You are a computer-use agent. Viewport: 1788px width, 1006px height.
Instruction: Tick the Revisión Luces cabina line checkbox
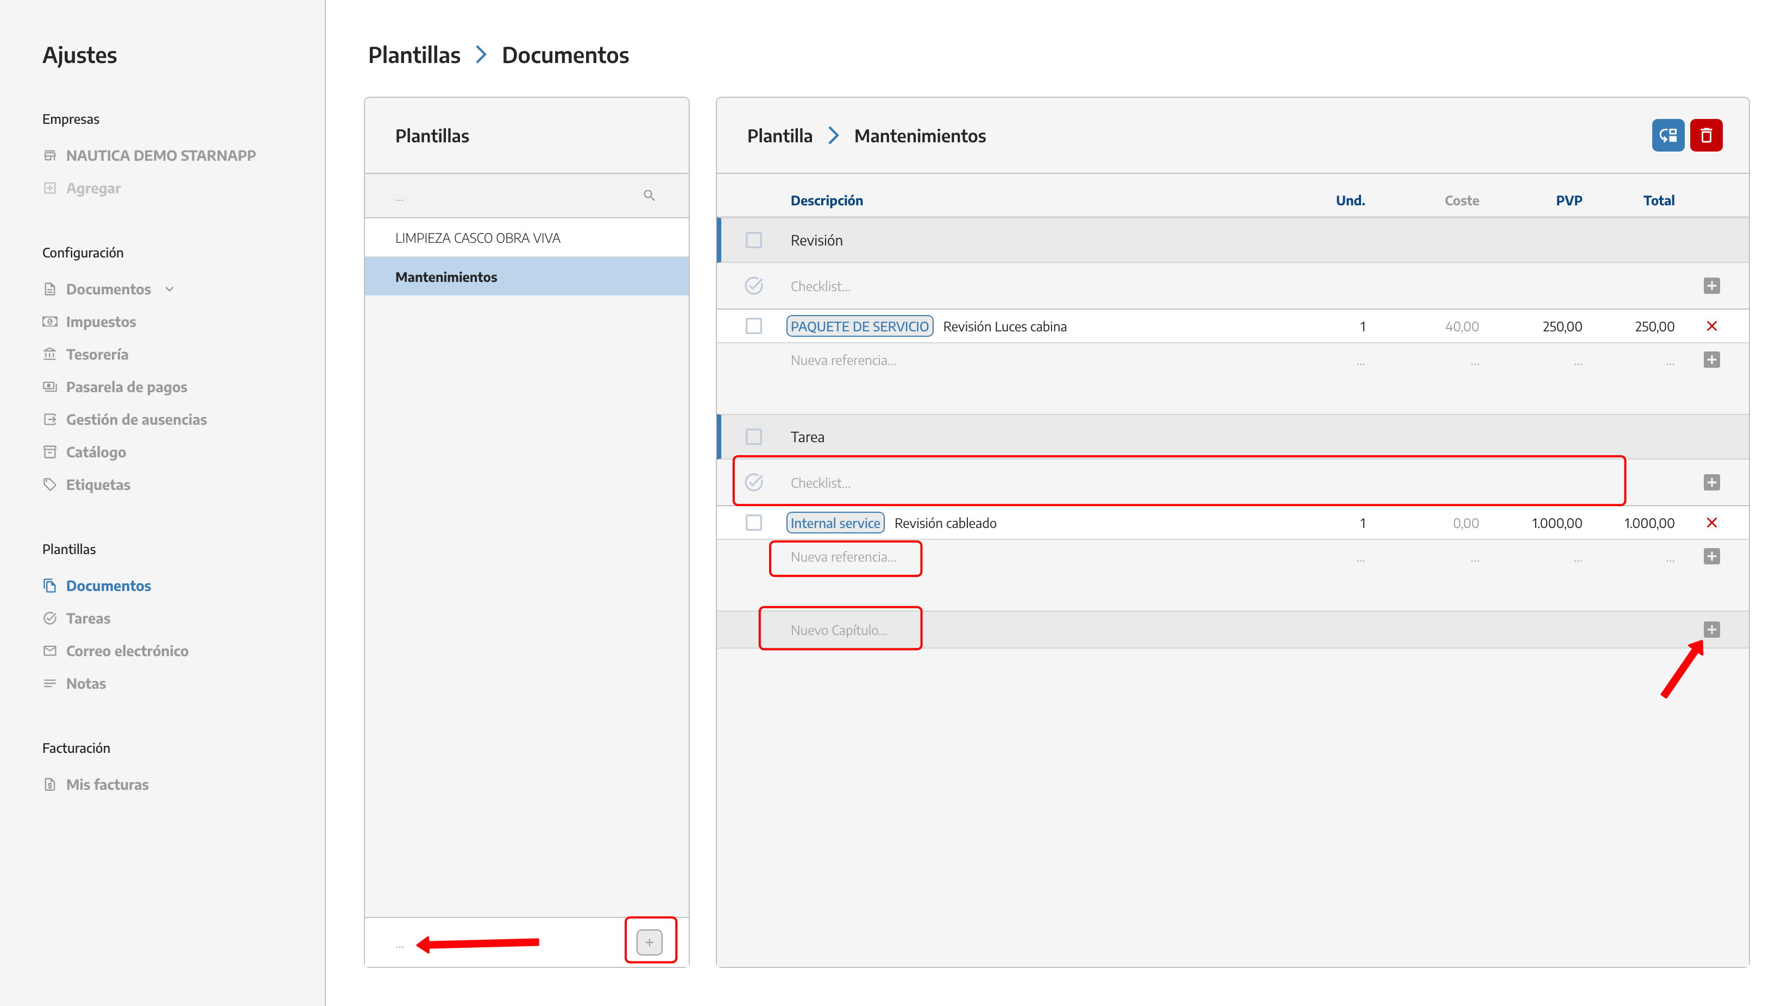[754, 326]
